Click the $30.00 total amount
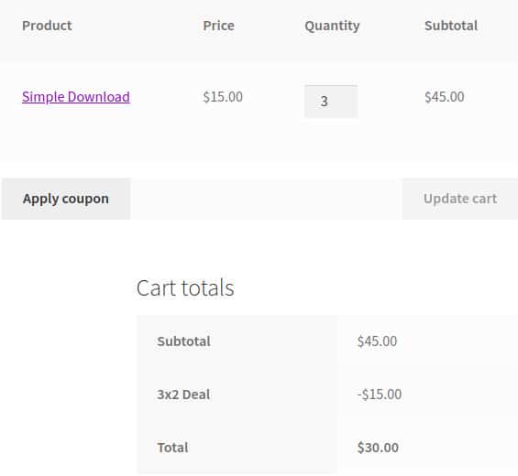The image size is (518, 476). point(378,448)
